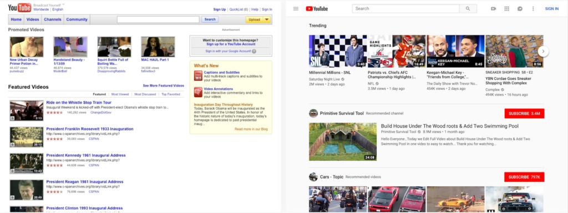
Task: Click Read more in our Blog link
Action: point(251,129)
